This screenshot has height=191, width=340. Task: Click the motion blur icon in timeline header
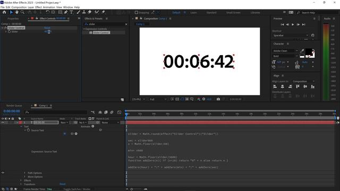[x=112, y=112]
